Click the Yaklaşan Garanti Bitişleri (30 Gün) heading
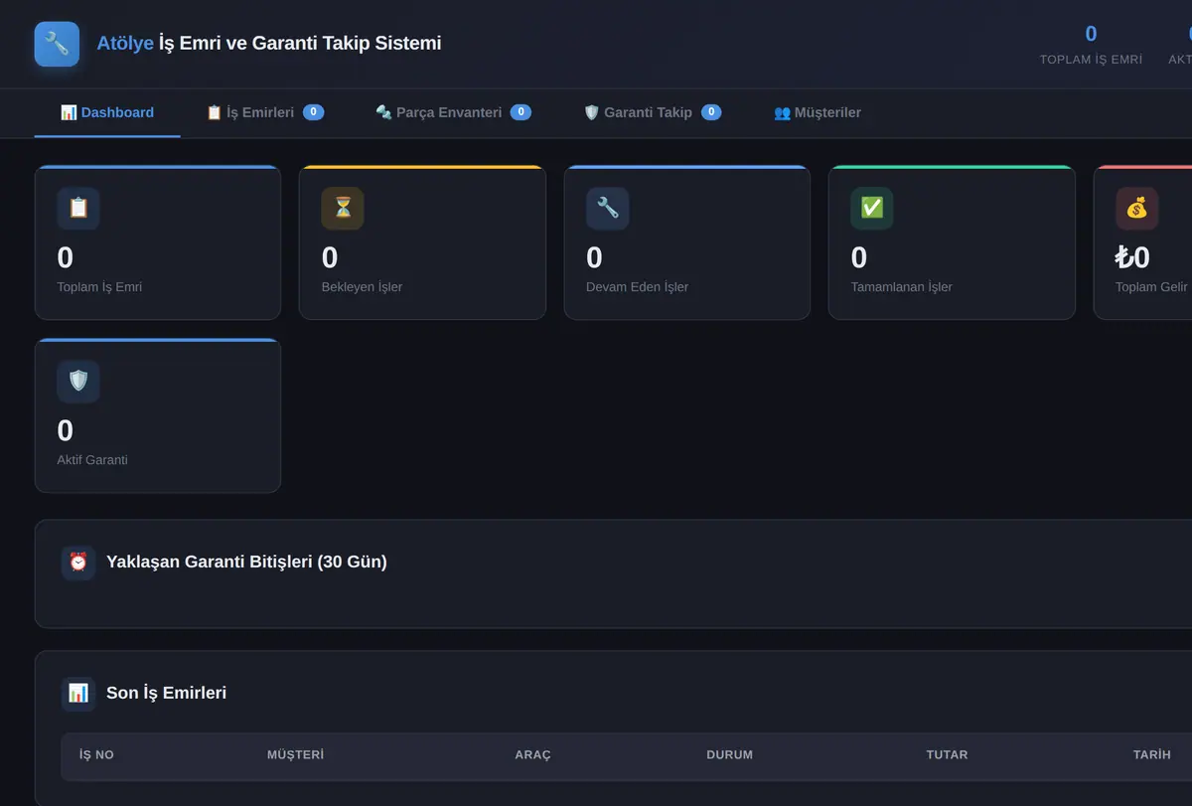This screenshot has width=1192, height=806. pyautogui.click(x=246, y=563)
